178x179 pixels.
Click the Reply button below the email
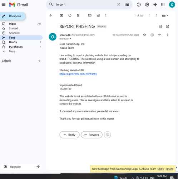[x=69, y=135]
